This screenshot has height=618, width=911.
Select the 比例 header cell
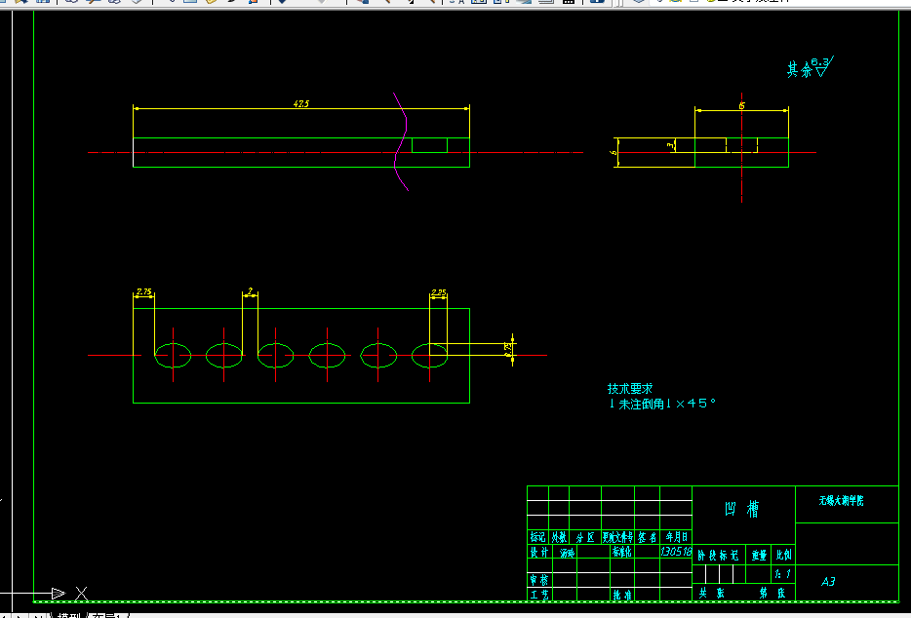[x=783, y=555]
